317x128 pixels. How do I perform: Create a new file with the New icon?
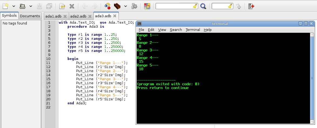(x=5, y=6)
